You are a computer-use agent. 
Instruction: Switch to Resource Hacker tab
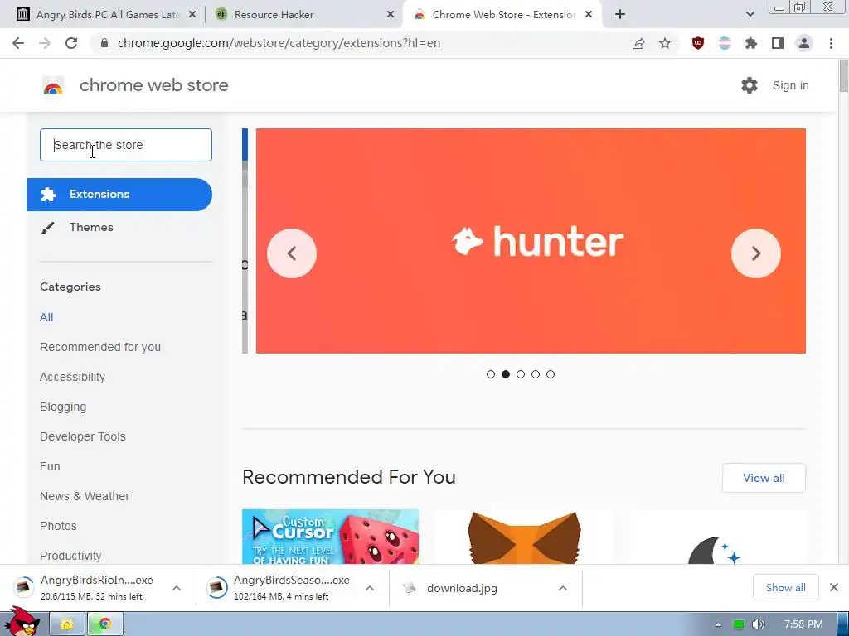click(305, 15)
